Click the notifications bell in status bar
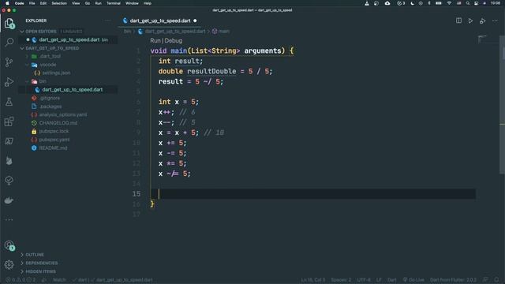Viewport: 505px width, 284px height. (496, 279)
